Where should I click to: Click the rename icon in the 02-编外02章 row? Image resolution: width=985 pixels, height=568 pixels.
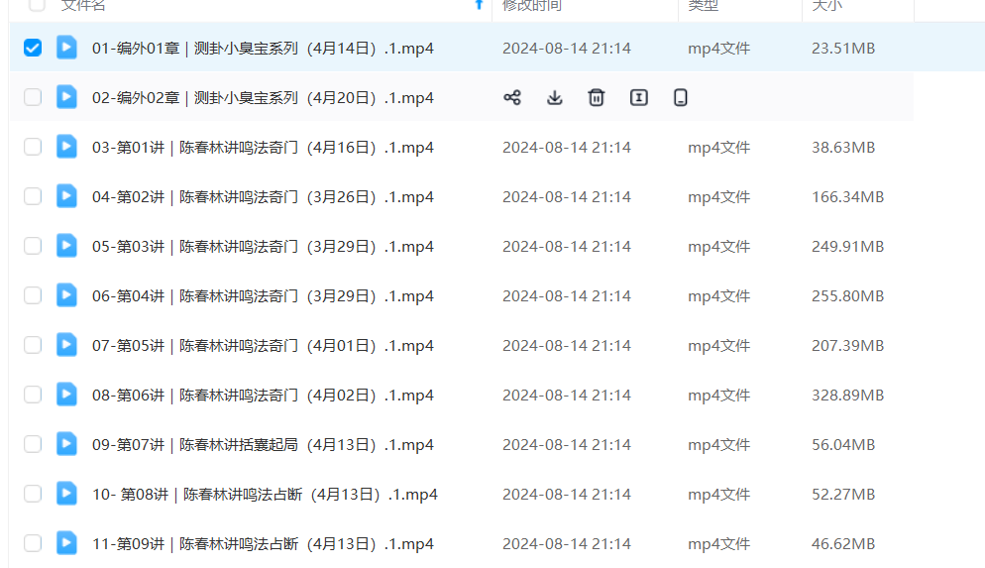point(639,97)
